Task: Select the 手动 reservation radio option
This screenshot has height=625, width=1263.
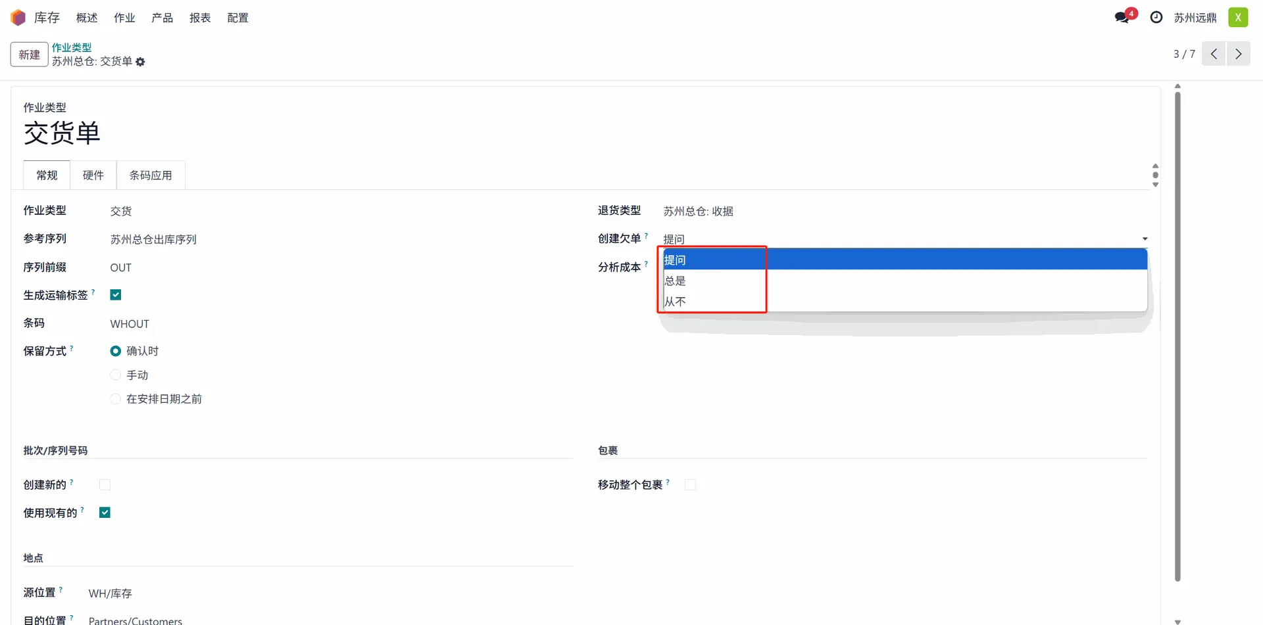Action: (x=116, y=375)
